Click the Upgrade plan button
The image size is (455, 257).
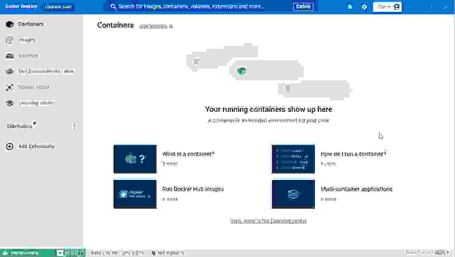pos(58,7)
